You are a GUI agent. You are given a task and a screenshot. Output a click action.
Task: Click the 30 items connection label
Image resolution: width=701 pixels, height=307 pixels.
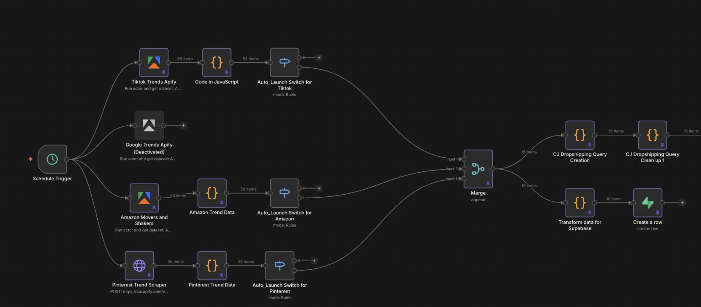246,262
